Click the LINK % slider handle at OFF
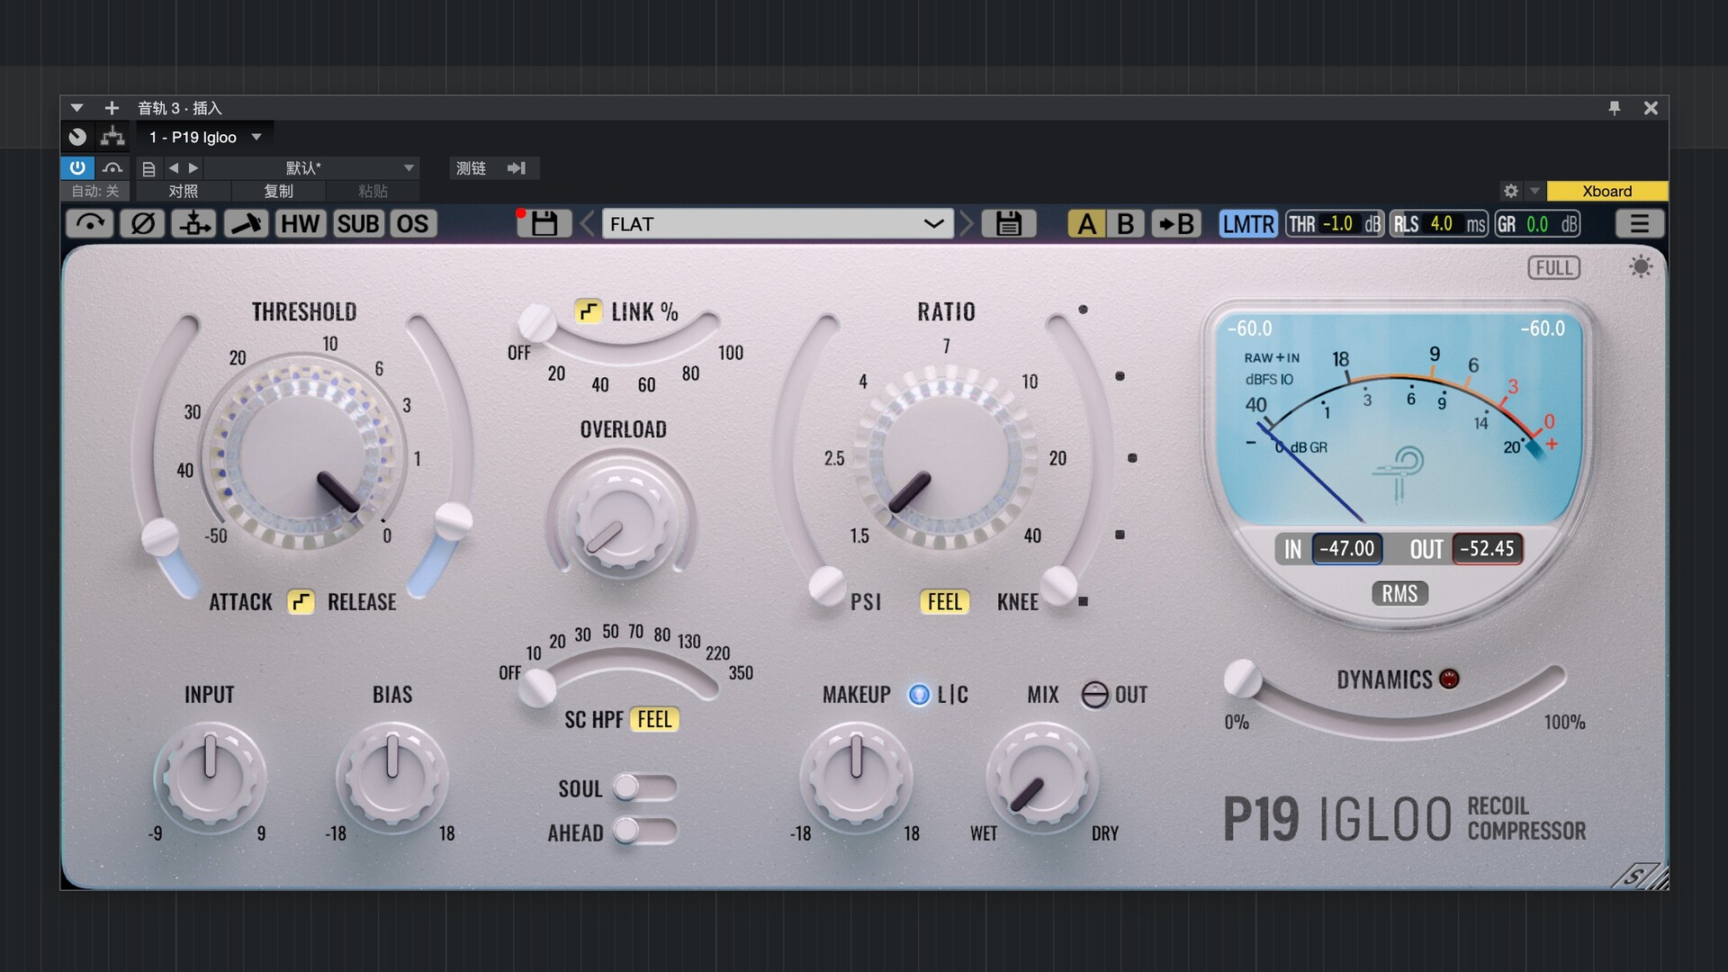 pos(536,322)
